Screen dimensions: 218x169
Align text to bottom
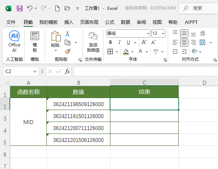pos(193,34)
